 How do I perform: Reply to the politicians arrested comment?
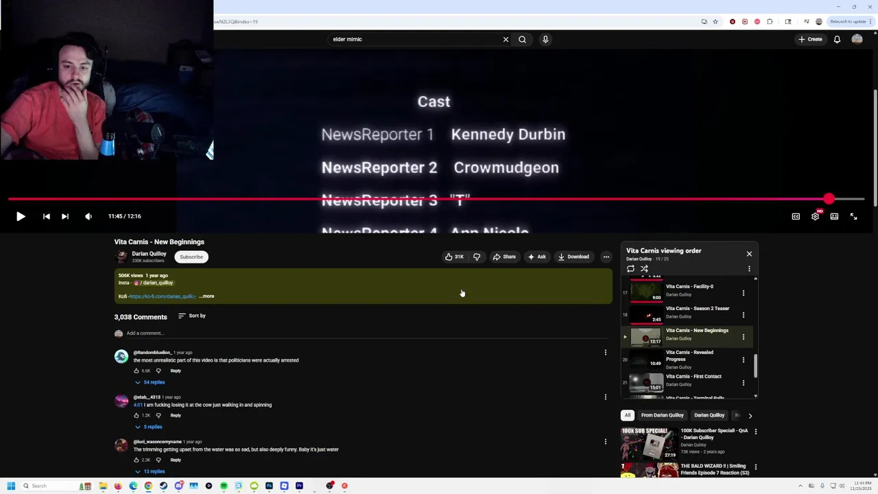[x=176, y=370]
